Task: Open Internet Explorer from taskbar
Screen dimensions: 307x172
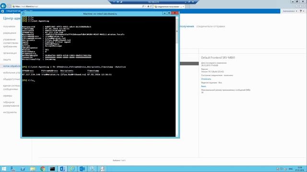Action: point(72,169)
